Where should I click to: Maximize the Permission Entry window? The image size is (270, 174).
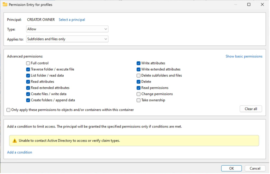tap(249, 5)
